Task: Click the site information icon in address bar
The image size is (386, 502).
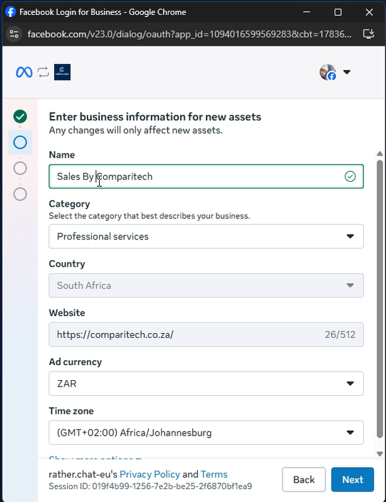Action: (14, 34)
